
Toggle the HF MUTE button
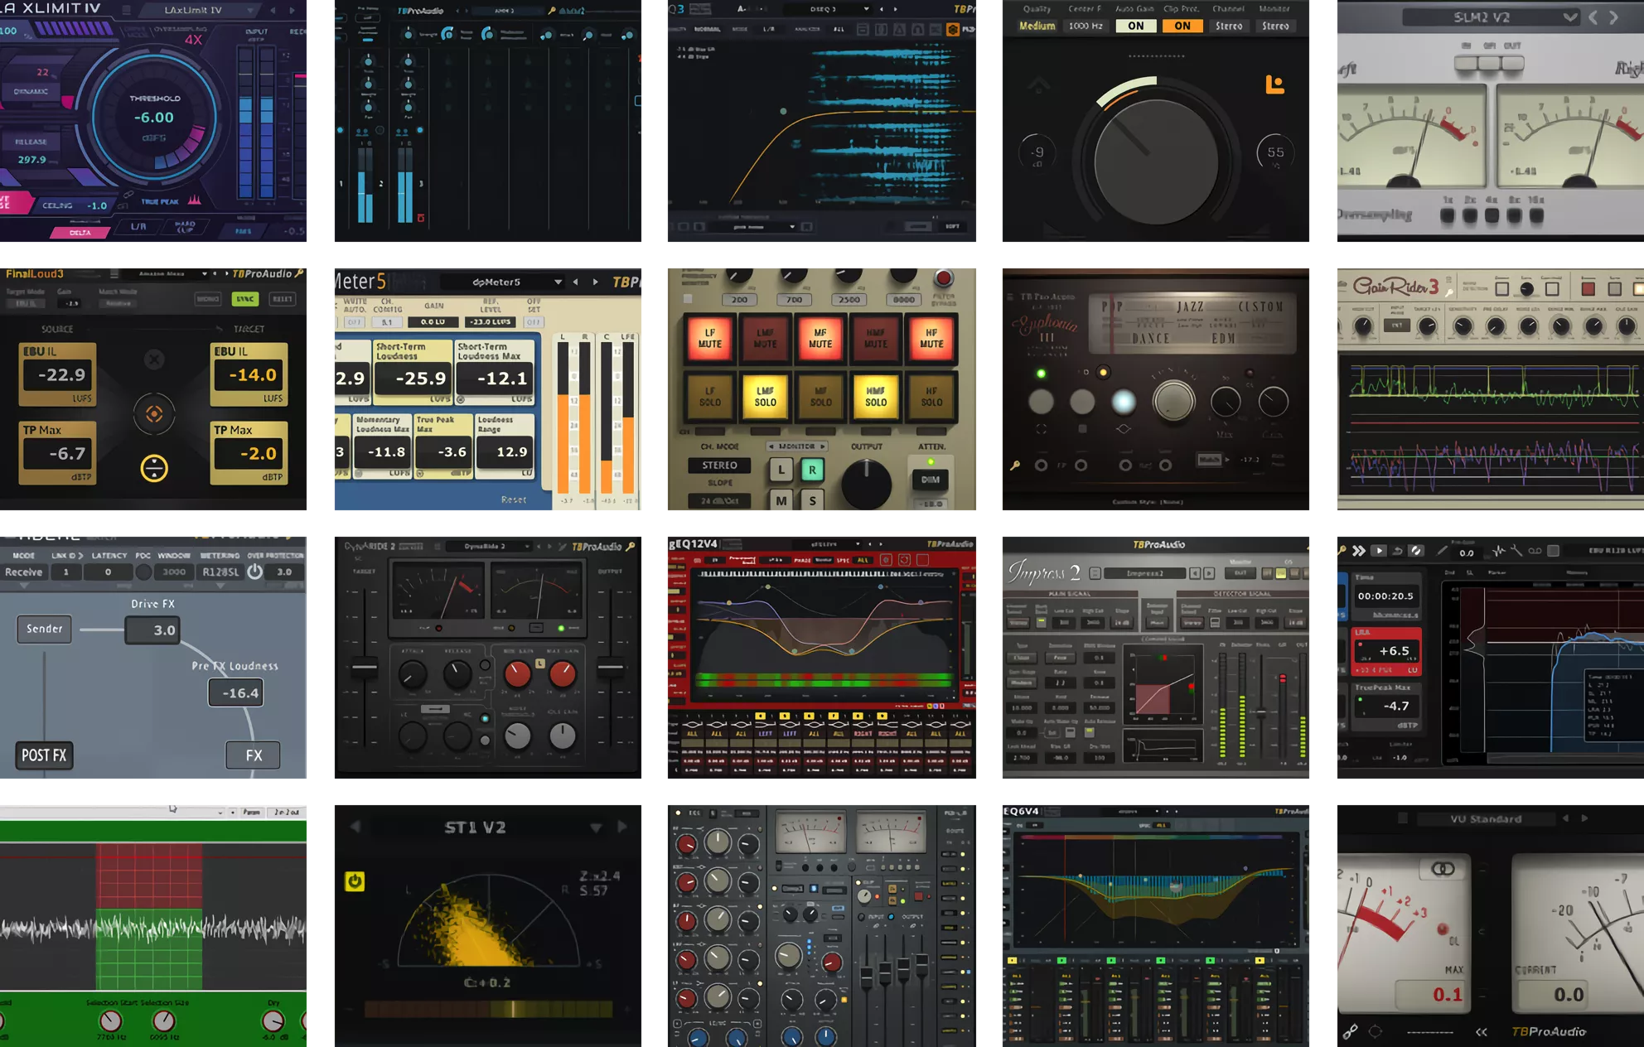coord(931,338)
